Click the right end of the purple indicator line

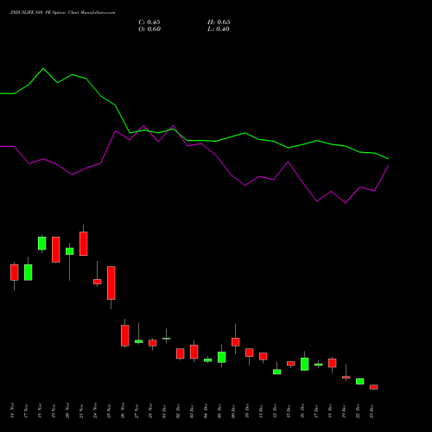pos(389,165)
